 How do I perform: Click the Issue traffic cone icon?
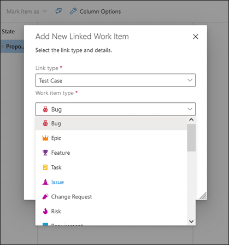[x=45, y=182]
